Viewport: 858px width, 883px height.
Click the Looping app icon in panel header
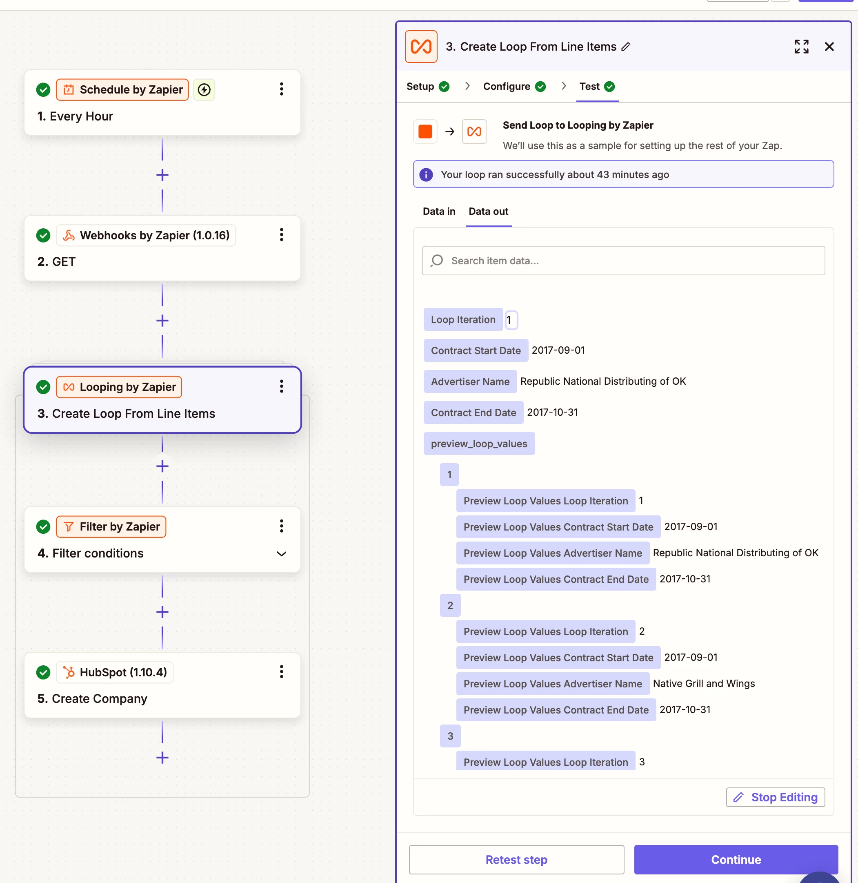(x=421, y=47)
